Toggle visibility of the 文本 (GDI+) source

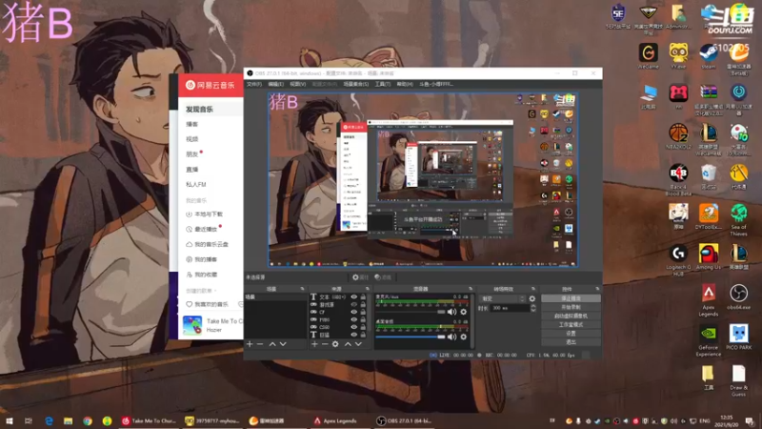coord(353,296)
